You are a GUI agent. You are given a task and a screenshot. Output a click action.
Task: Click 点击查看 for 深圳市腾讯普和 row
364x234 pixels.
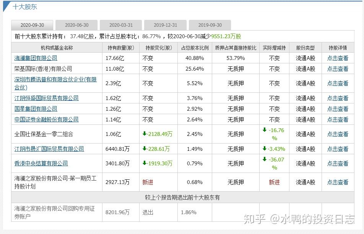[338, 83]
